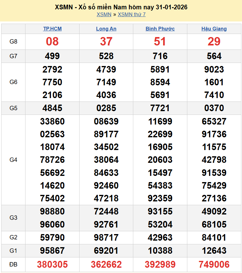Click the Hậu Giang header link
This screenshot has width=242, height=273.
coord(214,29)
